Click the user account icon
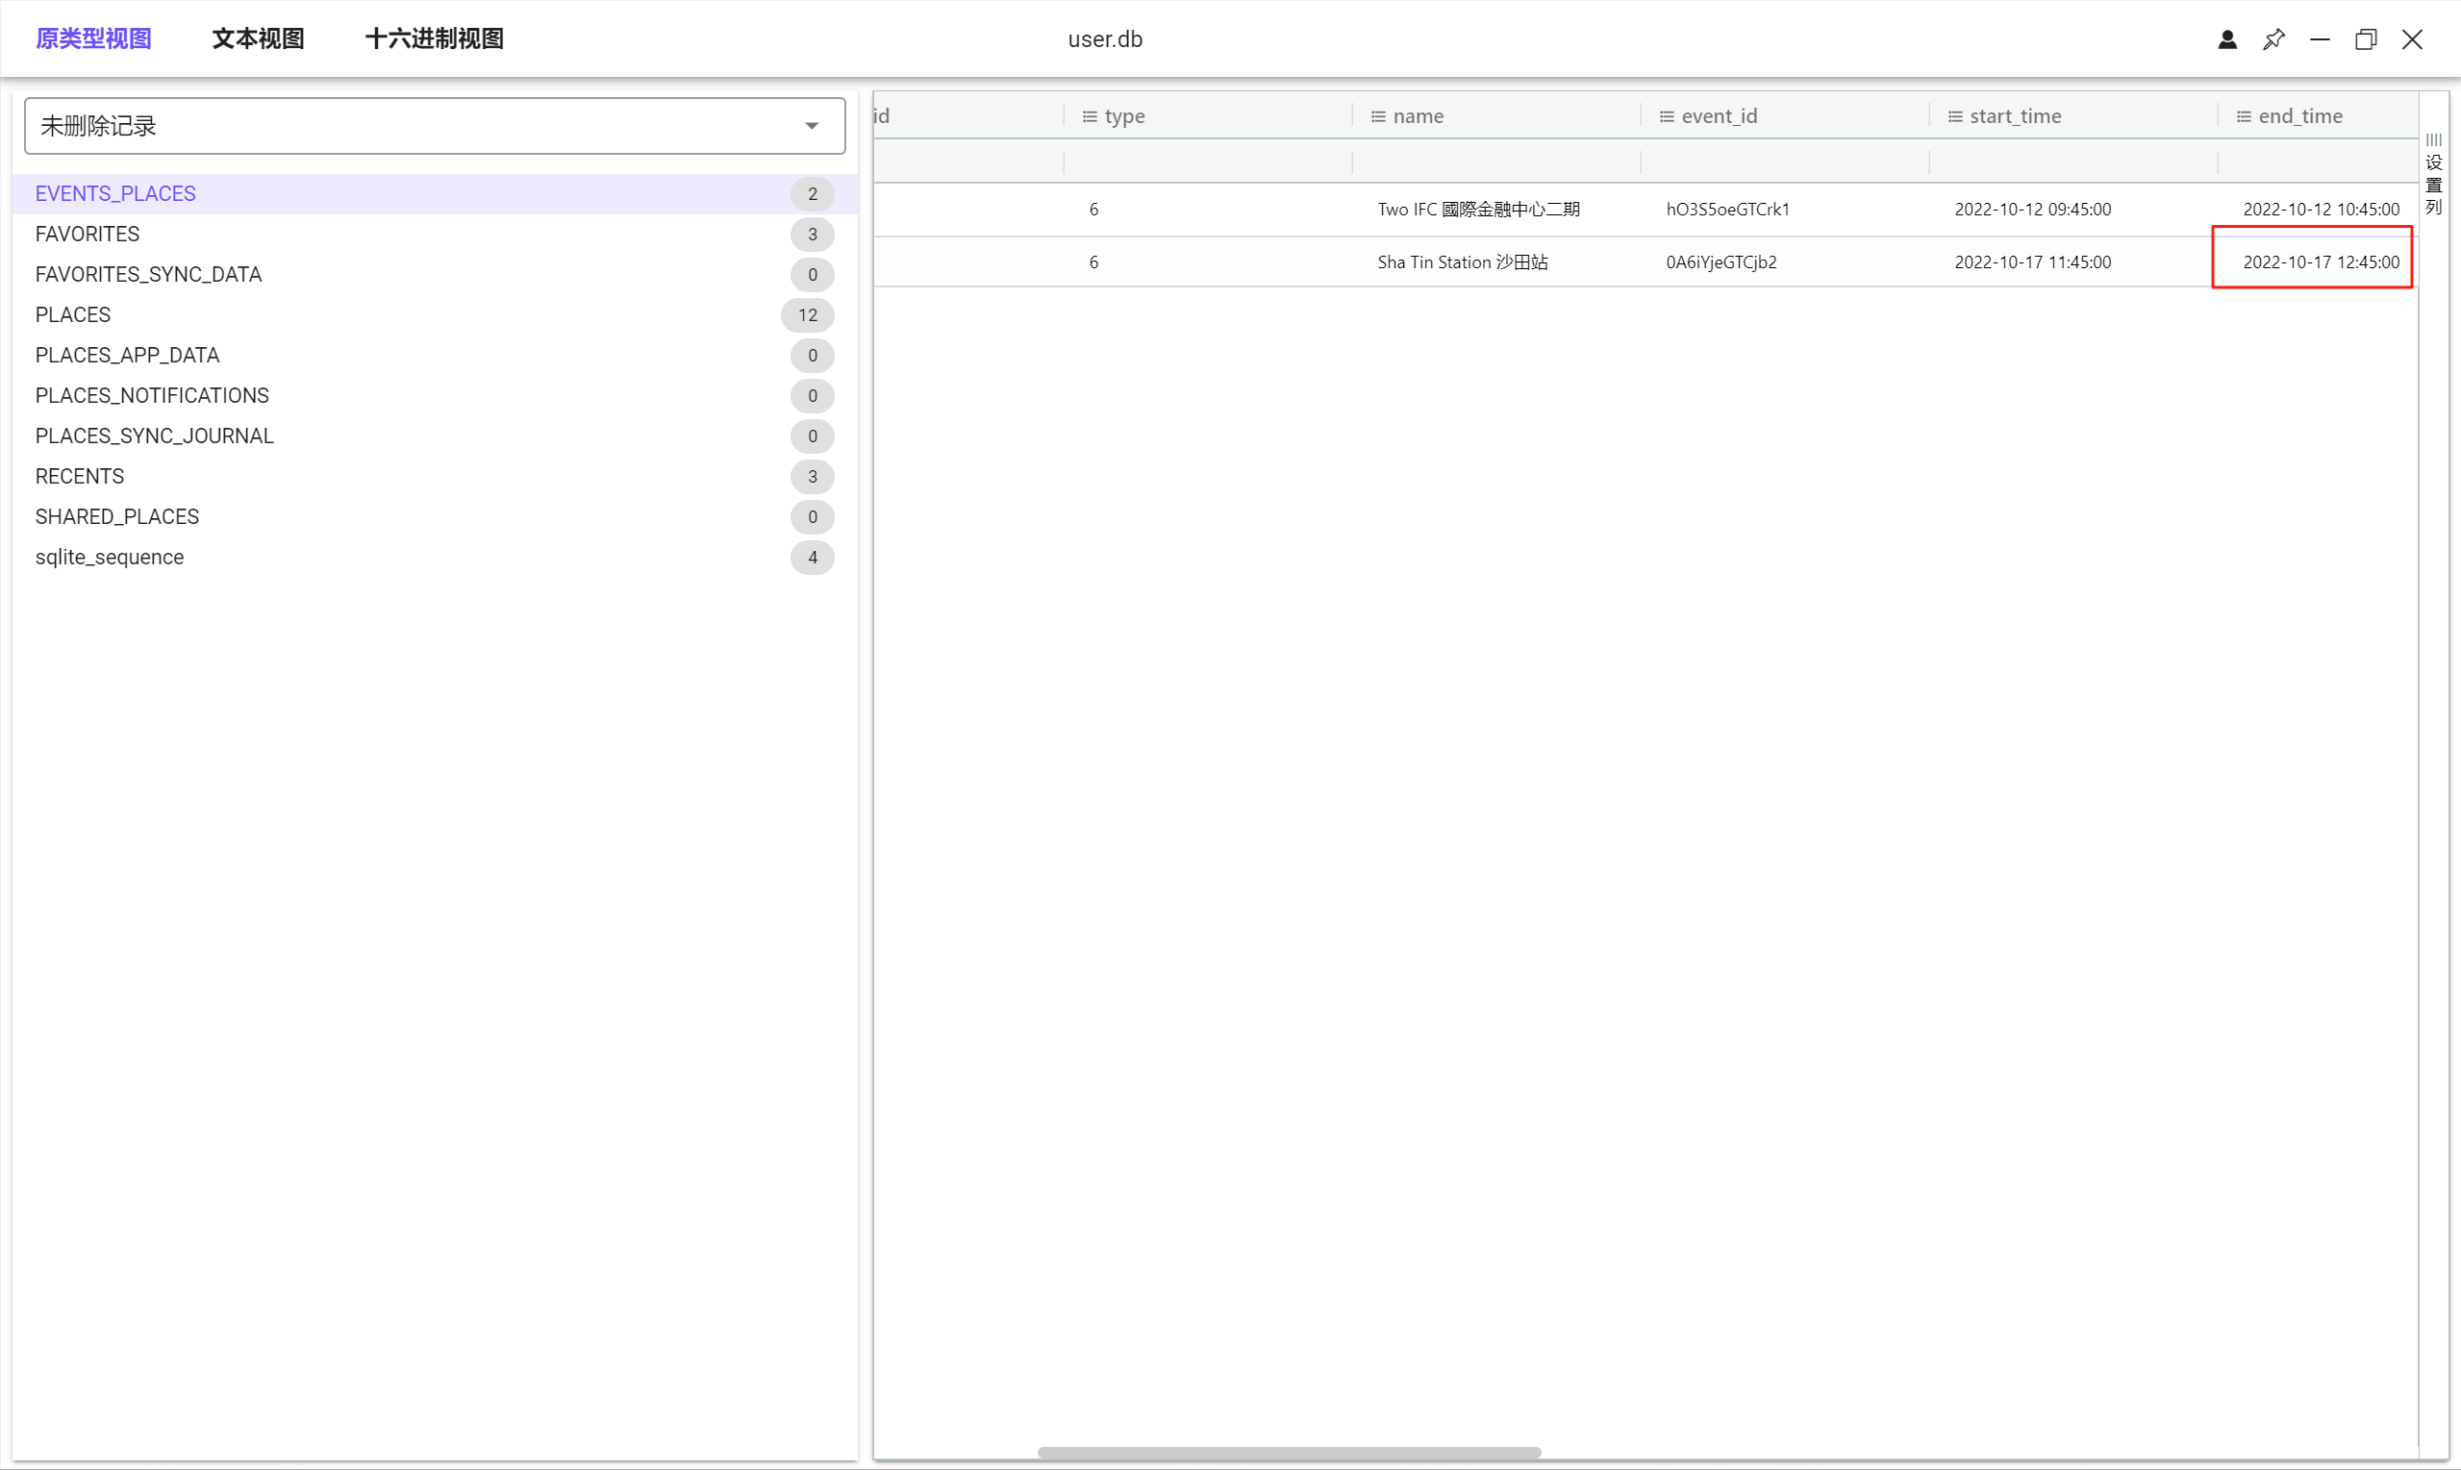The width and height of the screenshot is (2461, 1470). 2227,39
